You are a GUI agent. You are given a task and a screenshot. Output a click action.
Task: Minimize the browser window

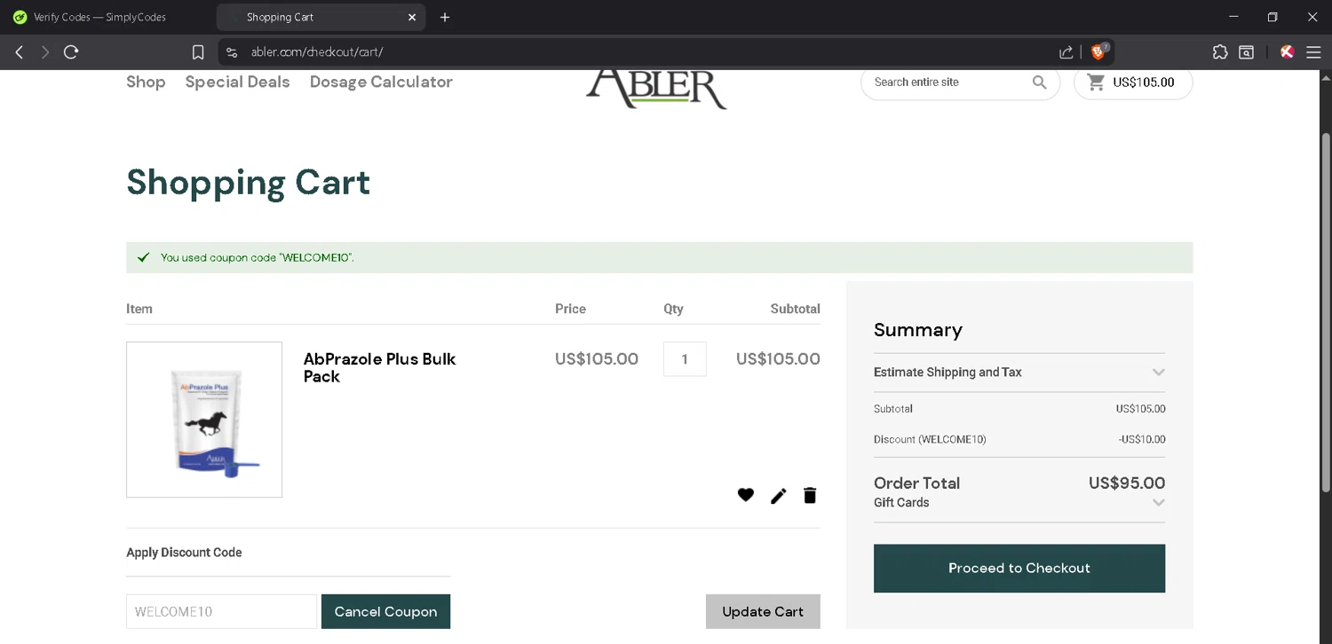click(x=1233, y=17)
